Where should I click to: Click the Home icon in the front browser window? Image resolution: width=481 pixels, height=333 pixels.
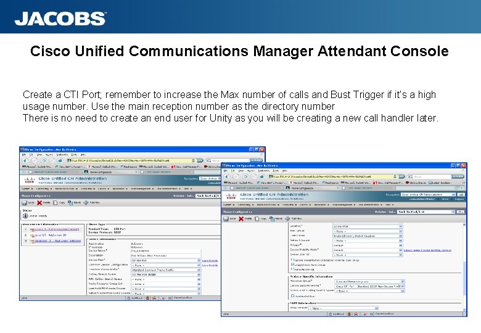click(x=261, y=176)
